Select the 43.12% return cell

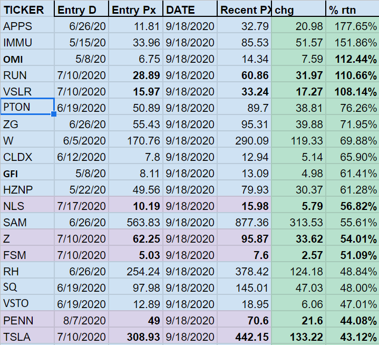point(353,336)
